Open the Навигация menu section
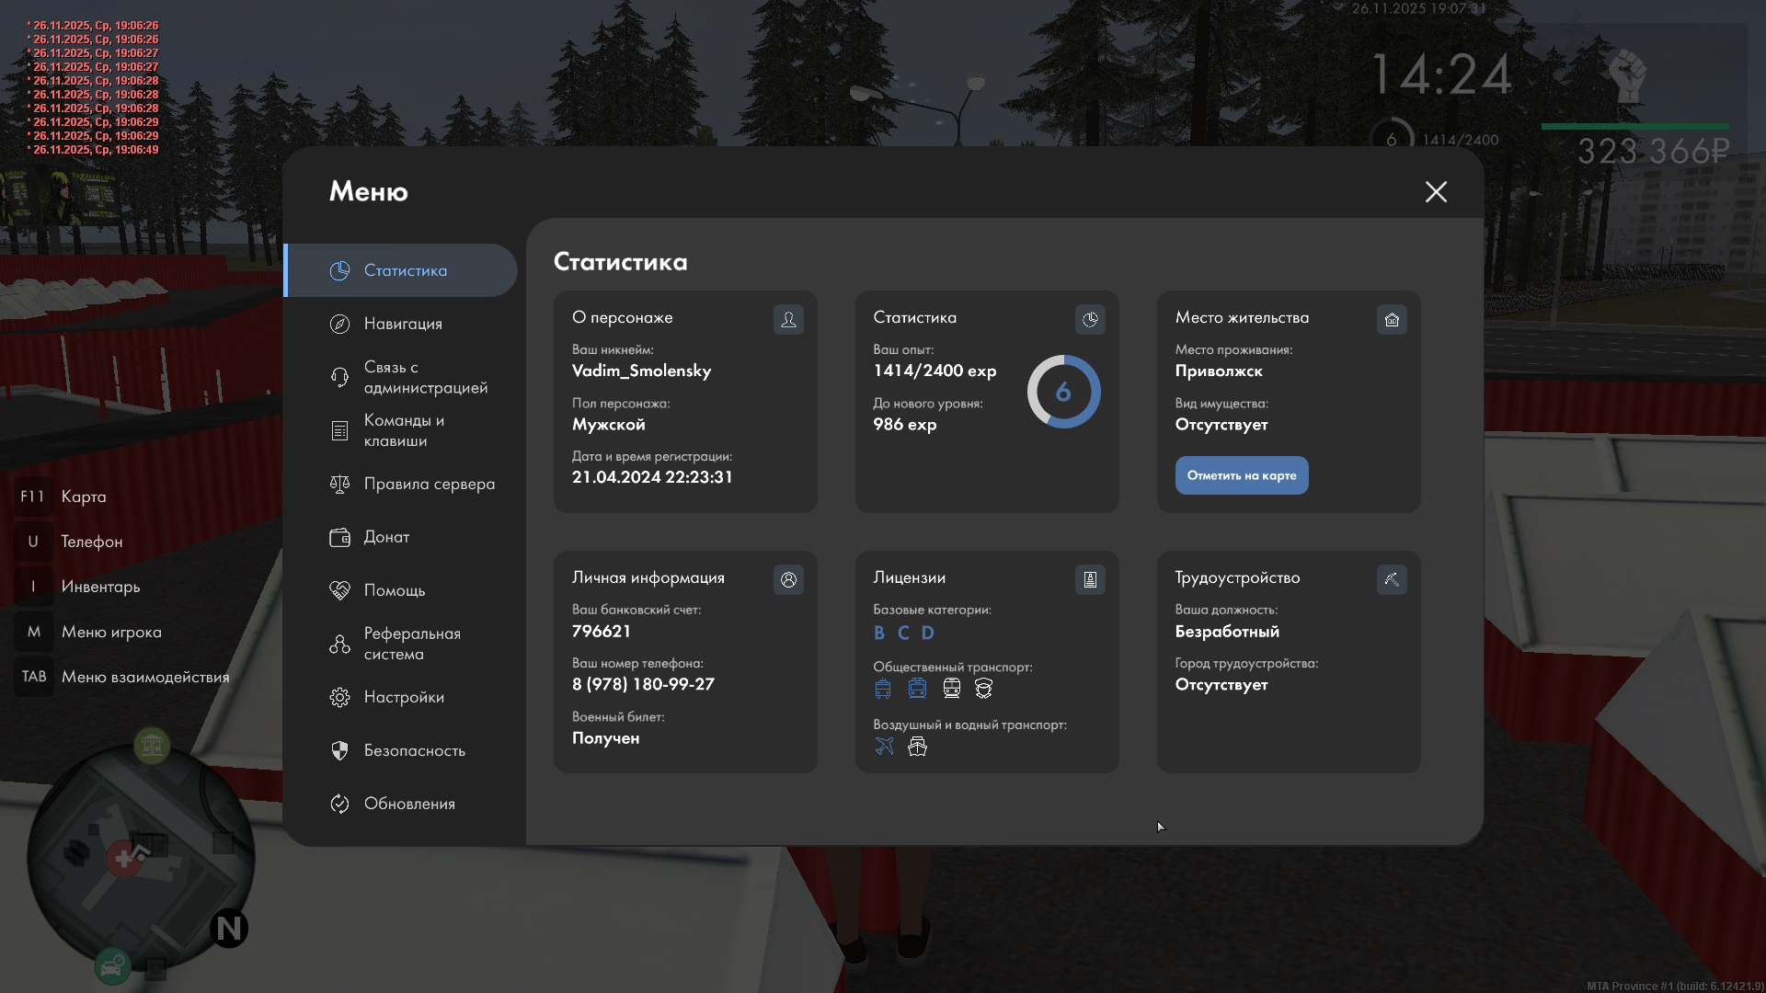 pyautogui.click(x=402, y=324)
